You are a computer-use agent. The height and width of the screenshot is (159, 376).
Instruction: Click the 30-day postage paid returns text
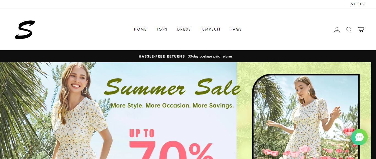[210, 56]
